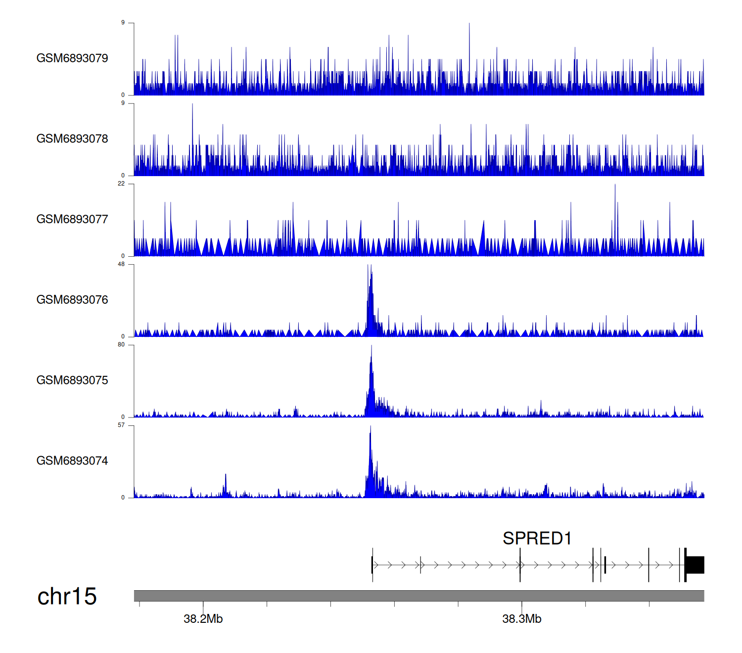This screenshot has height=653, width=742.
Task: Click the 38.3Mb axis tick label
Action: pyautogui.click(x=521, y=619)
